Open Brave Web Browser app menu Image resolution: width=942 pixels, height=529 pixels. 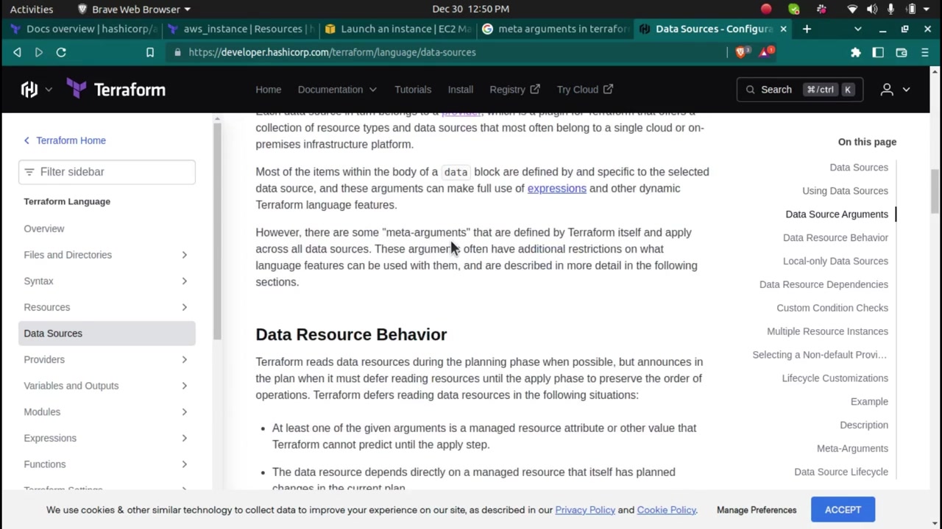(134, 9)
